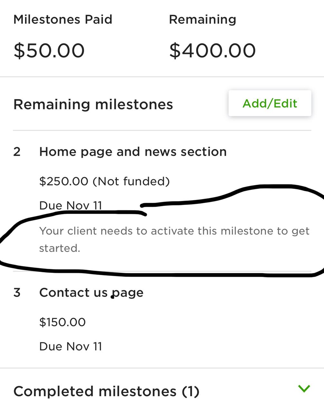The image size is (324, 412).
Task: Click milestone number 2
Action: 17,152
